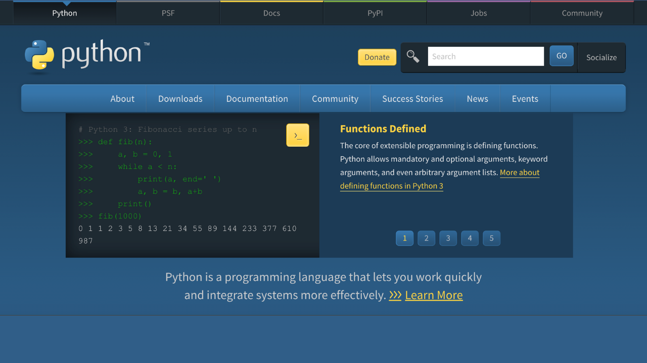Open the Socialize dropdown
Image resolution: width=647 pixels, height=363 pixels.
(601, 57)
